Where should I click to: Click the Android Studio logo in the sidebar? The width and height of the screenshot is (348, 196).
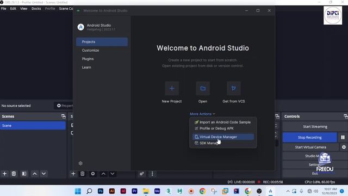coord(81,27)
